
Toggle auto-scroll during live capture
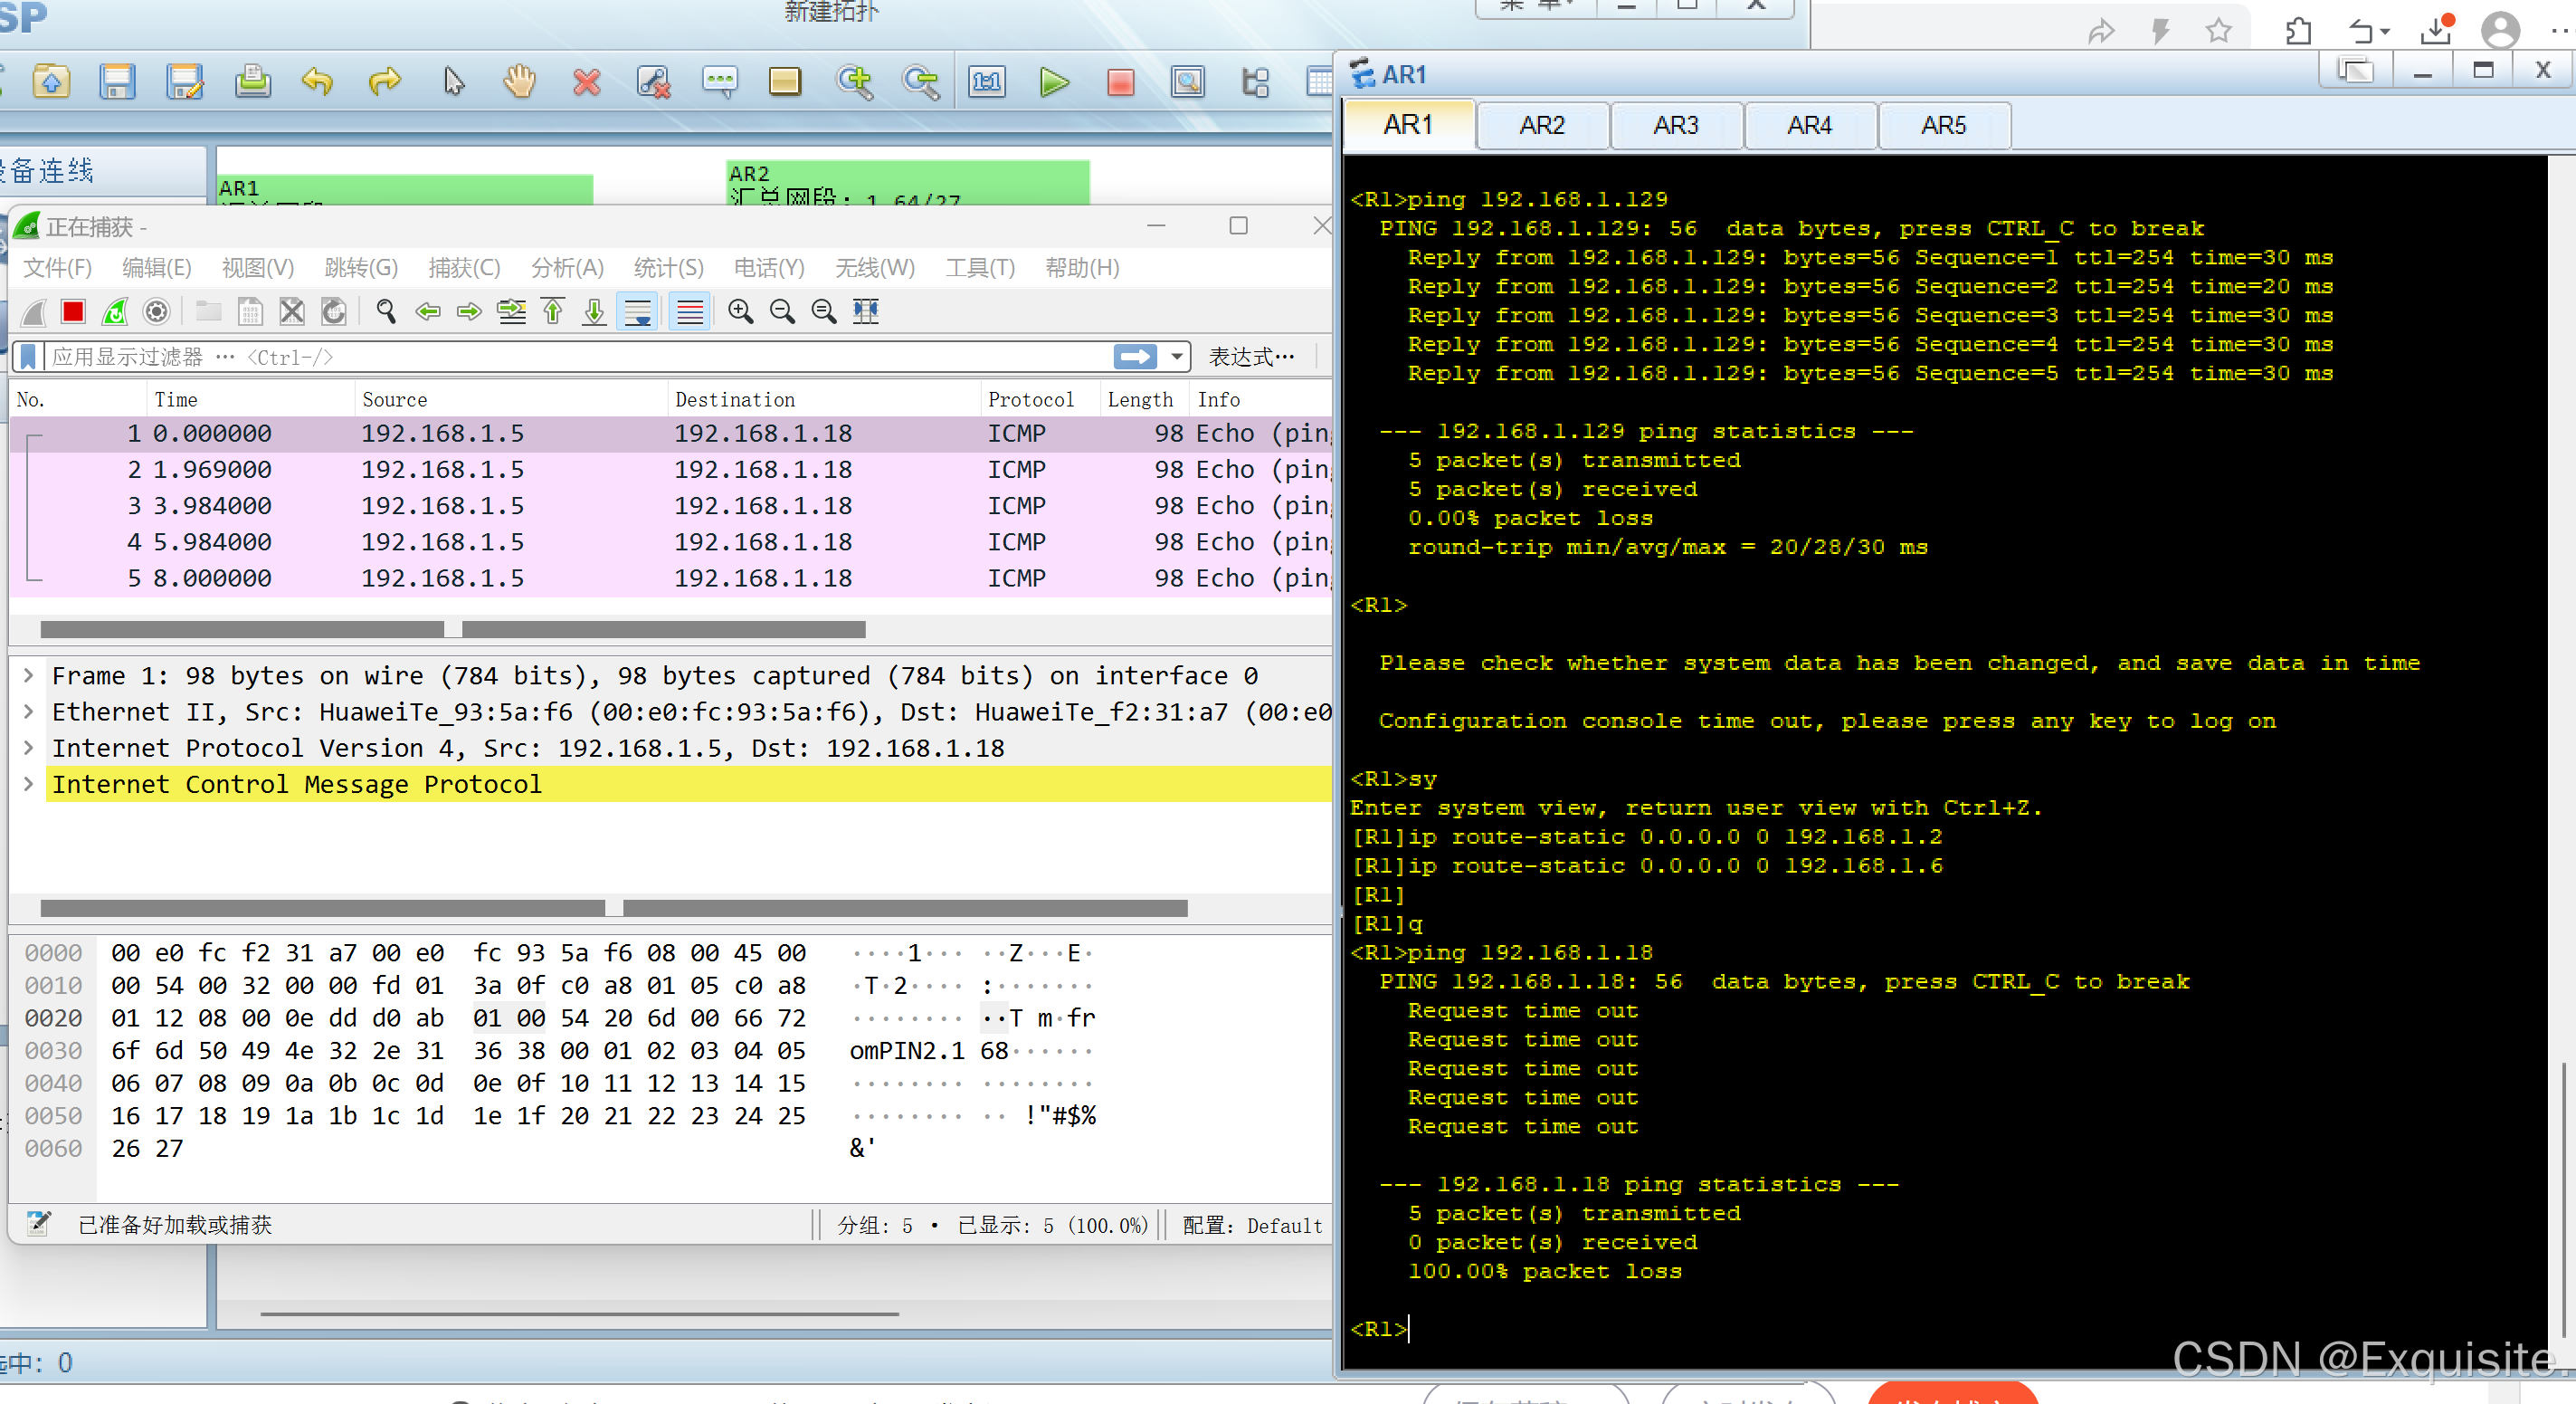click(637, 312)
